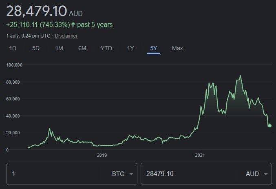Click the 2021 label on the axis
The image size is (276, 189).
(200, 155)
